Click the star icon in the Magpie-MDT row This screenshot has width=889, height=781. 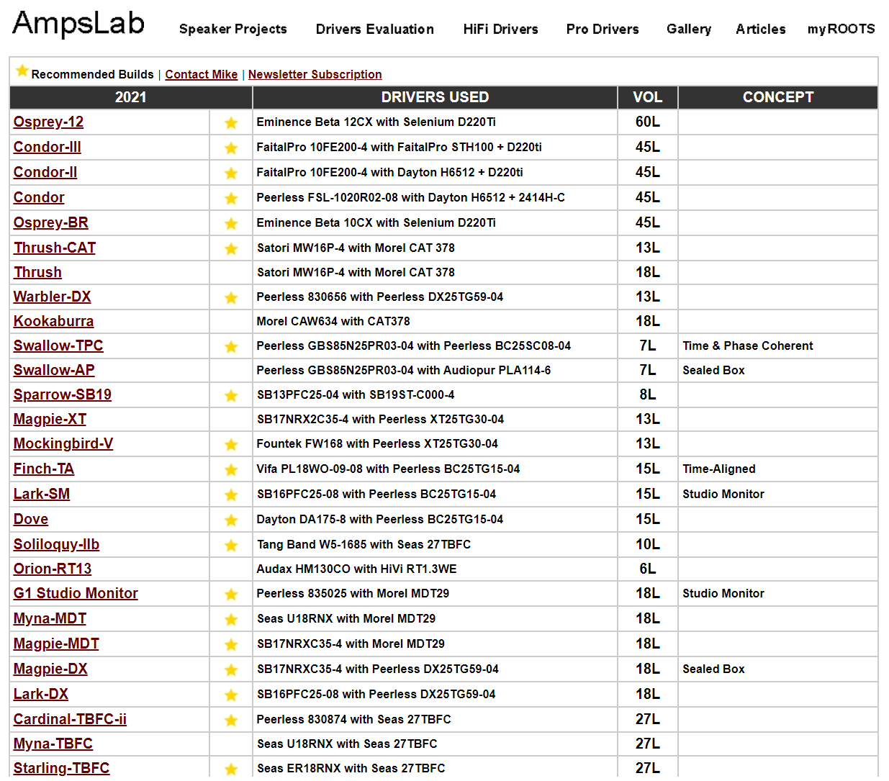coord(231,645)
